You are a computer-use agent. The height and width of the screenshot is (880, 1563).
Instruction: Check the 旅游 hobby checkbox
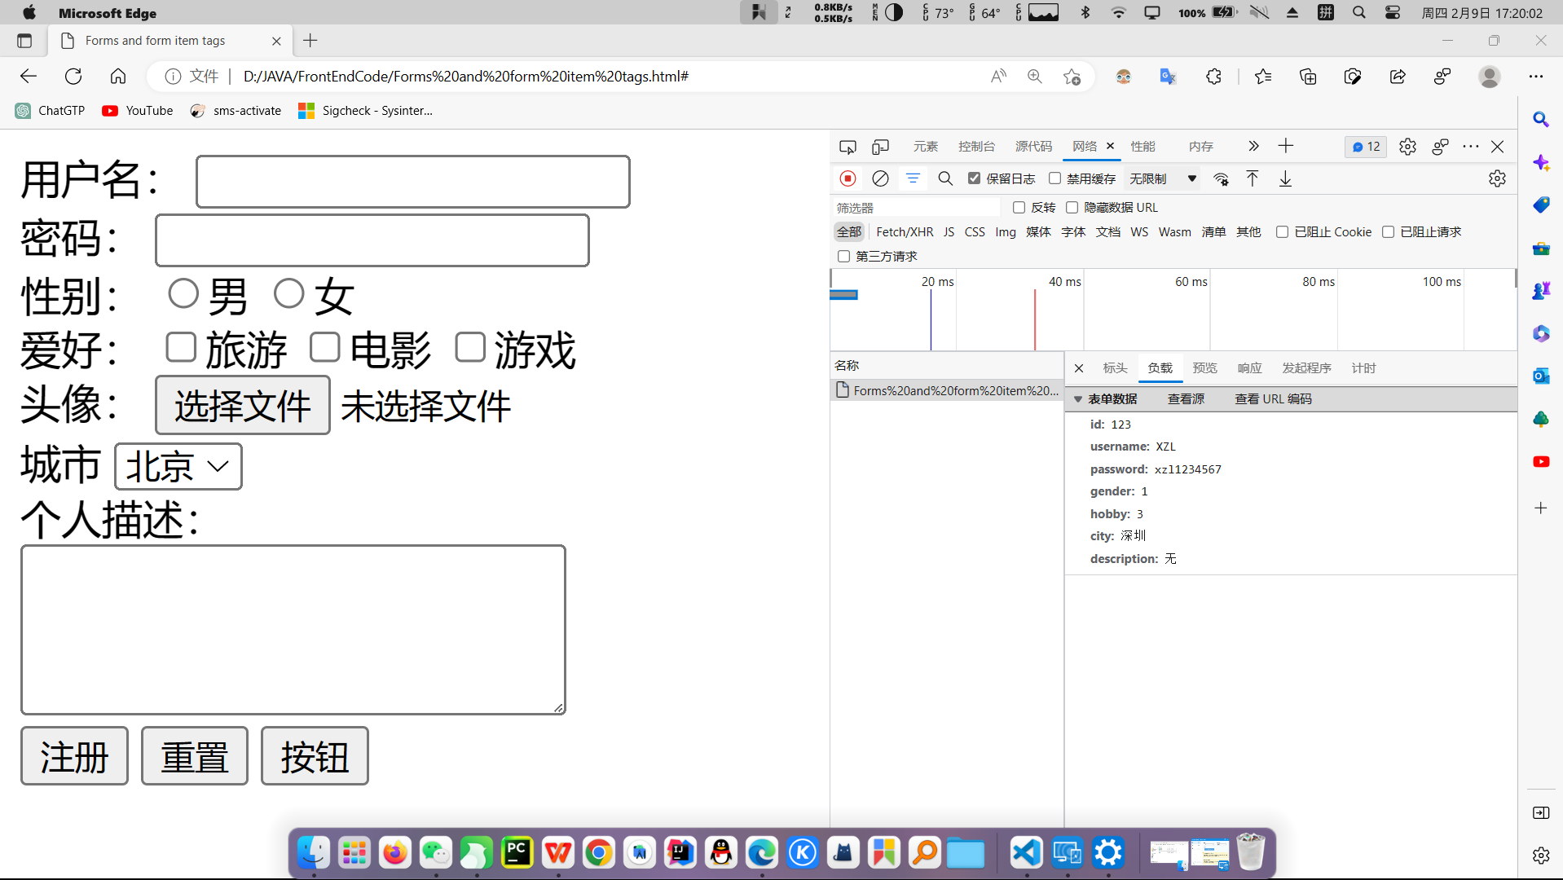click(x=181, y=347)
